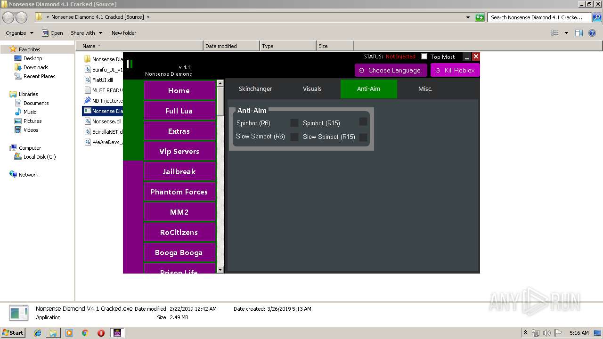Select the Jailbreak game scripts
603x339 pixels.
pos(179,171)
